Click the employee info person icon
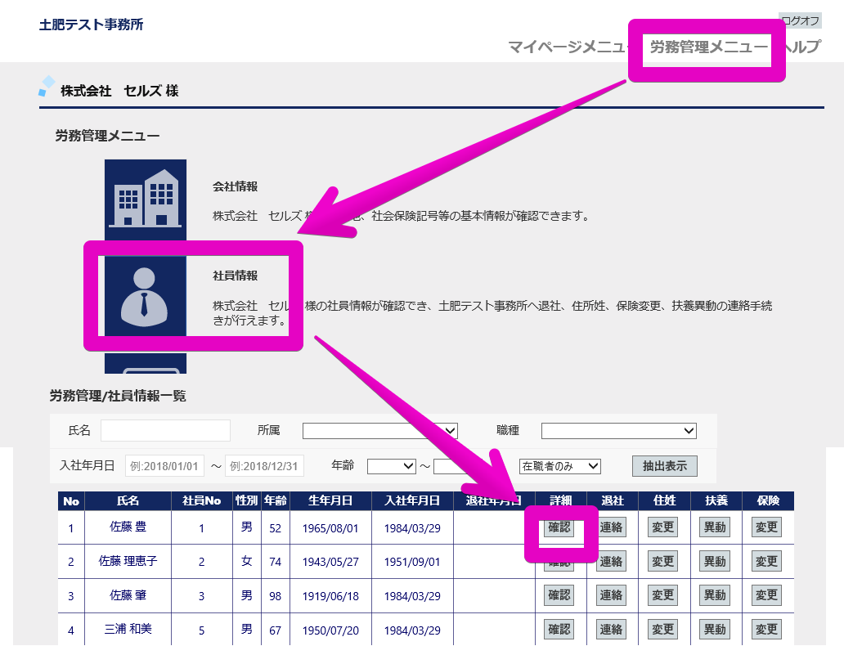The image size is (844, 646). click(x=146, y=294)
